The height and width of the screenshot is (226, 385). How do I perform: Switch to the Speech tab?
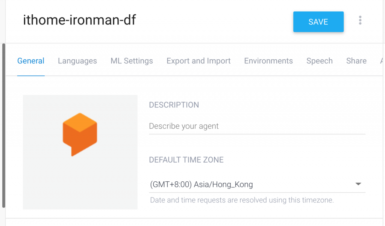(320, 61)
